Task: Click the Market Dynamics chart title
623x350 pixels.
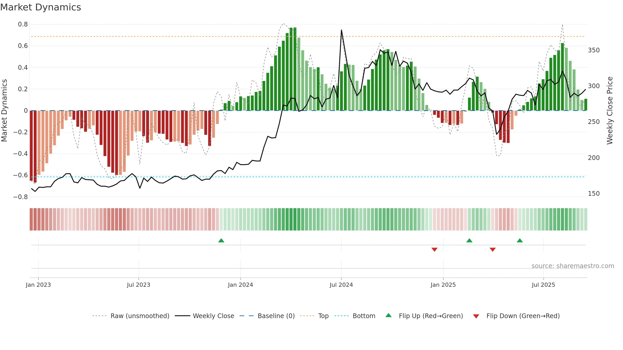Action: coord(40,7)
